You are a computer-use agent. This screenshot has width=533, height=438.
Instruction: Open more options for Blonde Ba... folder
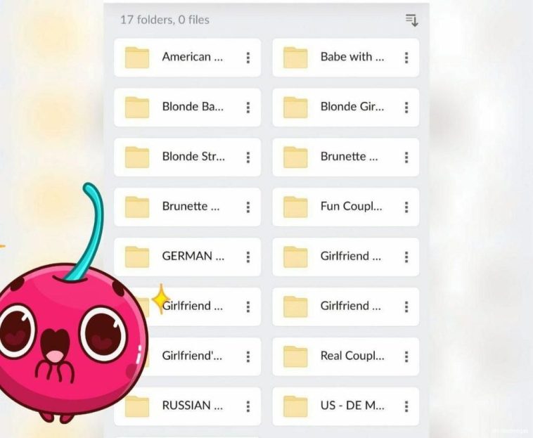click(248, 108)
